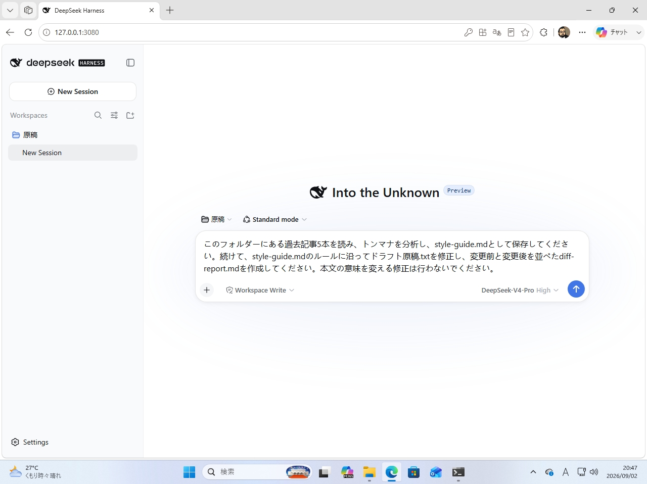Add attachment with plus button
Screen dimensions: 647x484
point(207,290)
